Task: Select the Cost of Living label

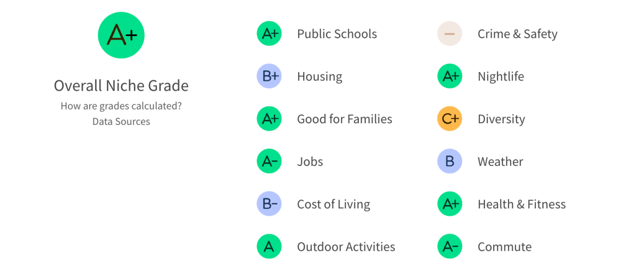Action: click(334, 204)
